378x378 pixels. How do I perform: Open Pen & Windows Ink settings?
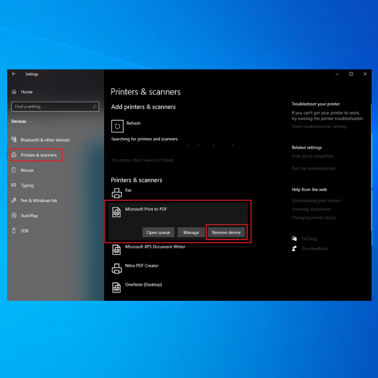[39, 200]
